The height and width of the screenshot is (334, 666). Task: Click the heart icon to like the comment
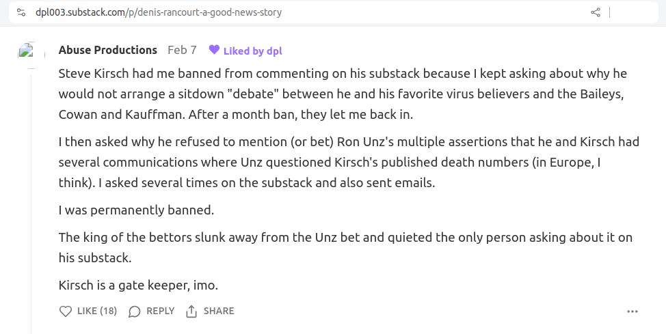(x=66, y=311)
